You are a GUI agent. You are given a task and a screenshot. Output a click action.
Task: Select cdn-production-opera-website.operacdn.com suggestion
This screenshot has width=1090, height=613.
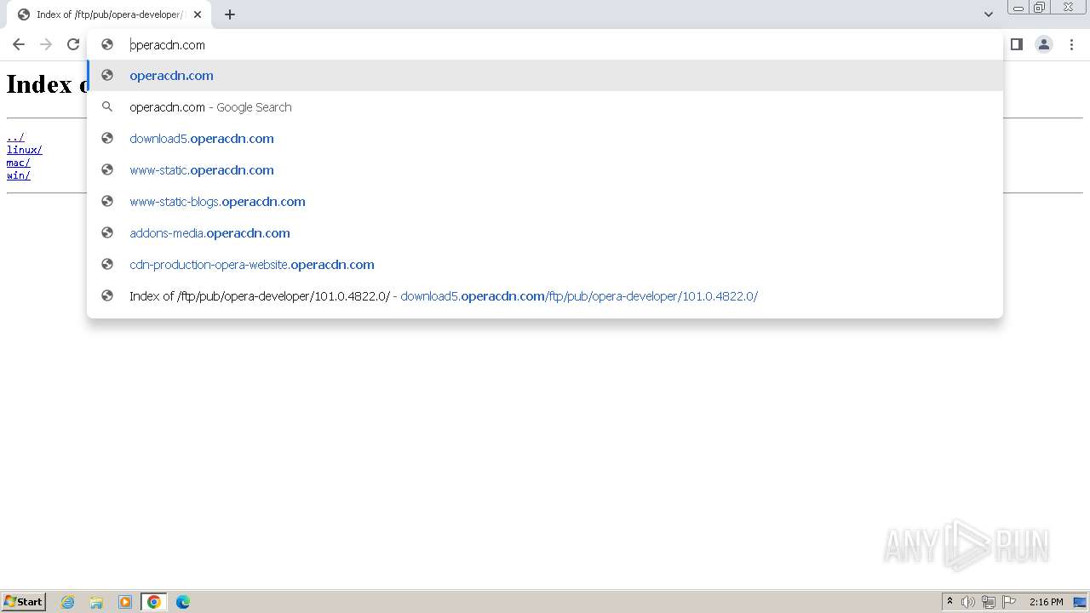pyautogui.click(x=545, y=265)
